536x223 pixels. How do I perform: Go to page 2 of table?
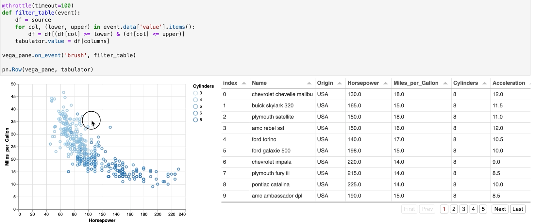[454, 209]
